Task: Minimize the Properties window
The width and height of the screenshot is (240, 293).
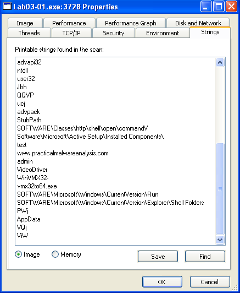Action: 206,7
